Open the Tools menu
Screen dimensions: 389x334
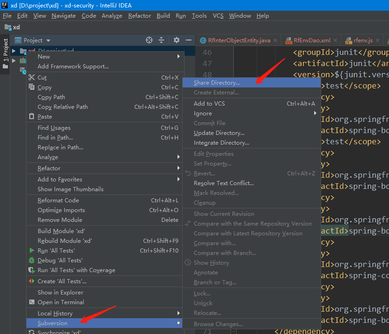point(199,16)
